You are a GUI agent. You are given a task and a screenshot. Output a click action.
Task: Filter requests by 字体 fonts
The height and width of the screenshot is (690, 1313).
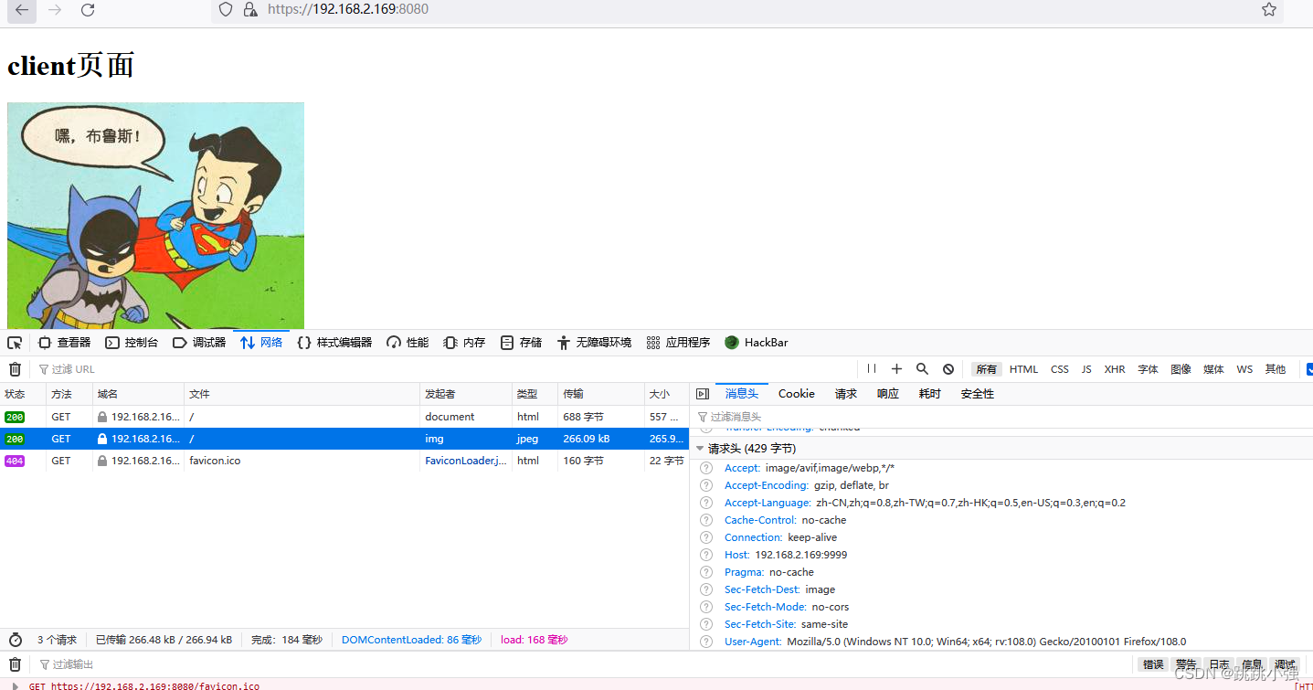[1148, 369]
